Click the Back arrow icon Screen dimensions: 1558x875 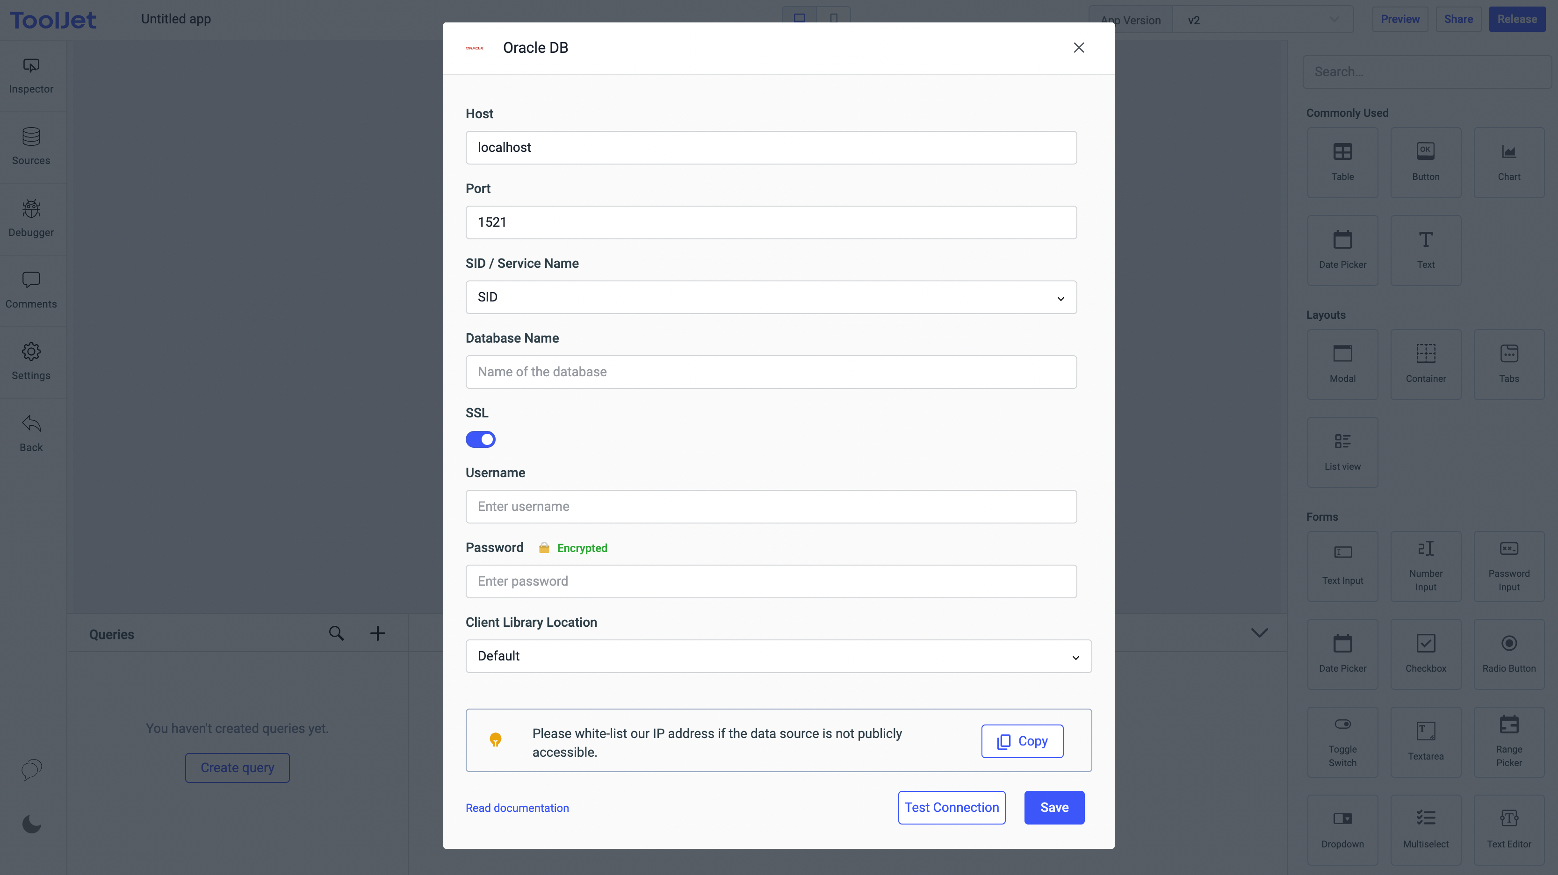[31, 423]
